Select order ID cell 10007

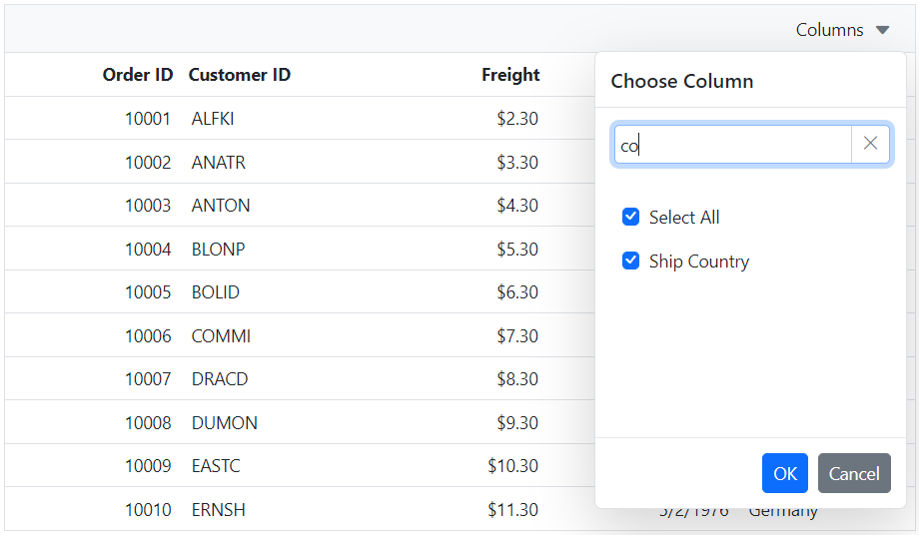148,379
